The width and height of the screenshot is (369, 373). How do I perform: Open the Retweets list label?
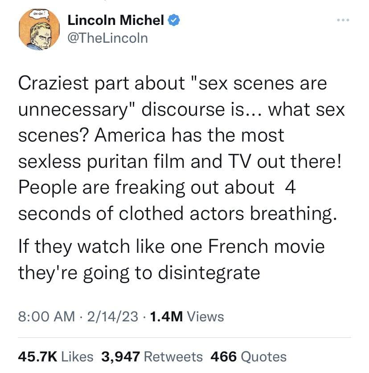pyautogui.click(x=174, y=357)
